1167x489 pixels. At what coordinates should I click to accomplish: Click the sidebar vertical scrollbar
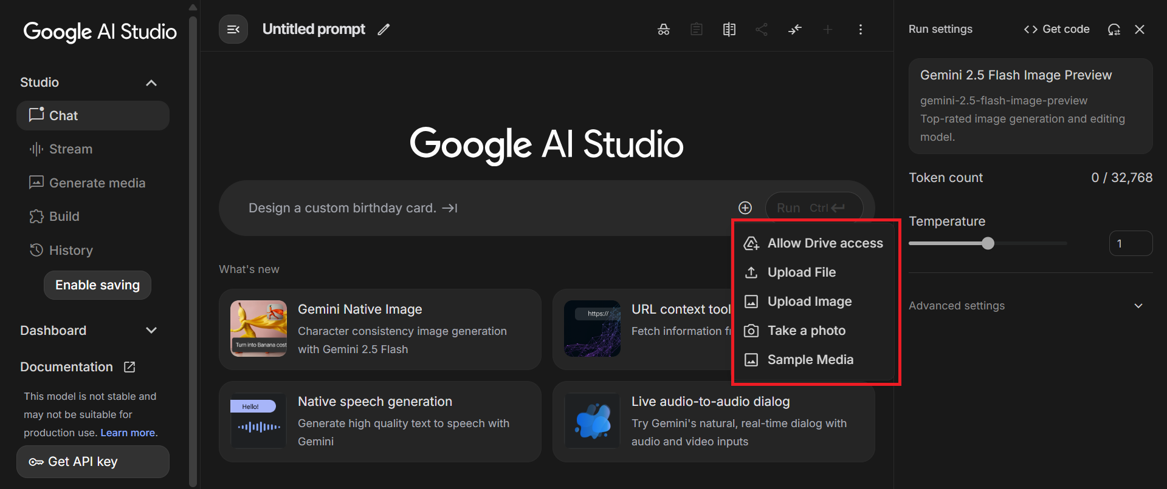click(193, 252)
